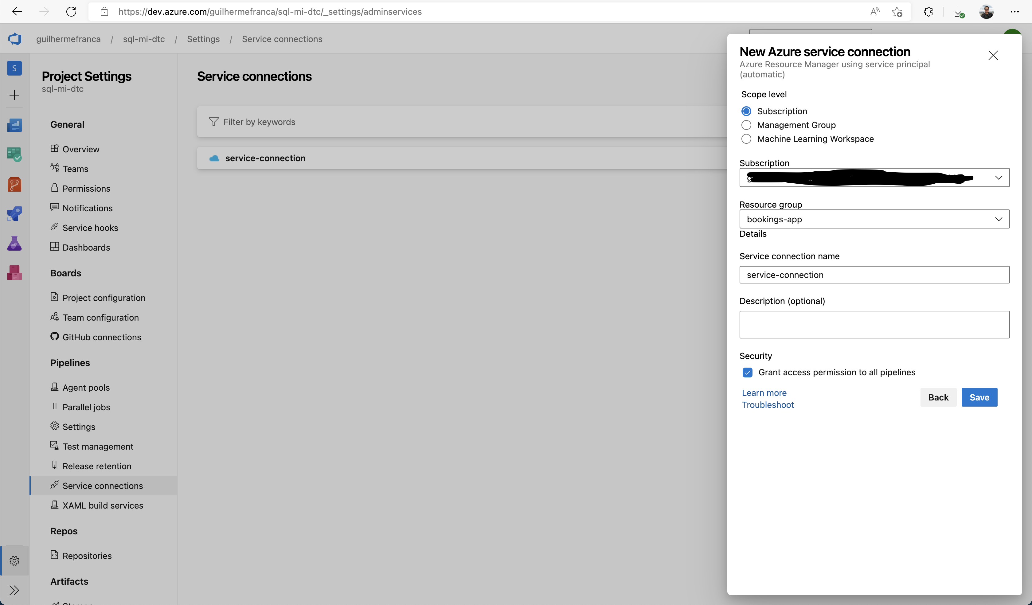
Task: Expand the Resource group dropdown
Action: [x=874, y=219]
